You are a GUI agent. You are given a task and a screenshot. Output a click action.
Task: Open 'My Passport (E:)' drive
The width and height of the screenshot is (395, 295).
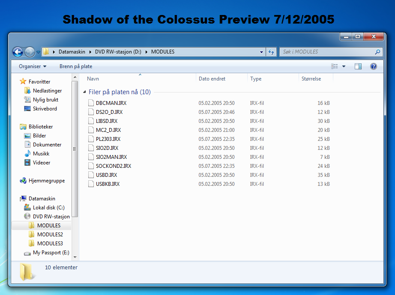click(x=51, y=253)
